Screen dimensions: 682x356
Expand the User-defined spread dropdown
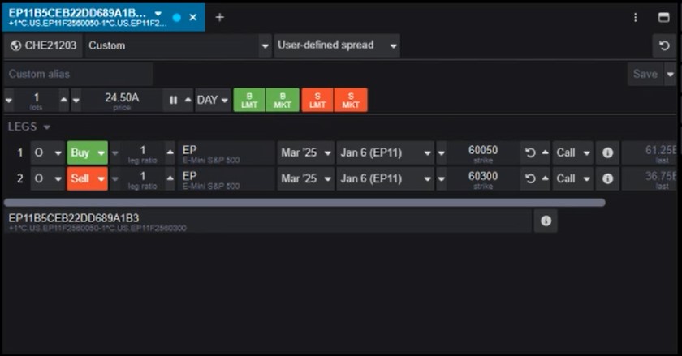[x=336, y=45]
